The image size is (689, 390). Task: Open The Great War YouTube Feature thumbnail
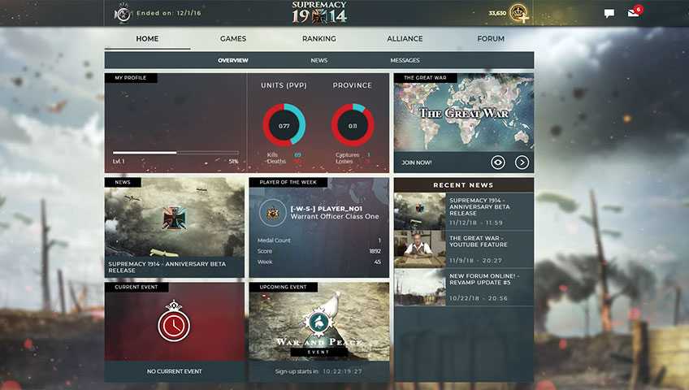pyautogui.click(x=419, y=249)
